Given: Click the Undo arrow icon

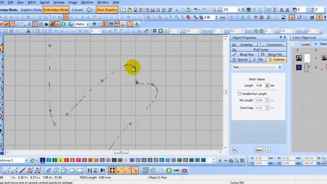Looking at the screenshot, I should (195, 10).
